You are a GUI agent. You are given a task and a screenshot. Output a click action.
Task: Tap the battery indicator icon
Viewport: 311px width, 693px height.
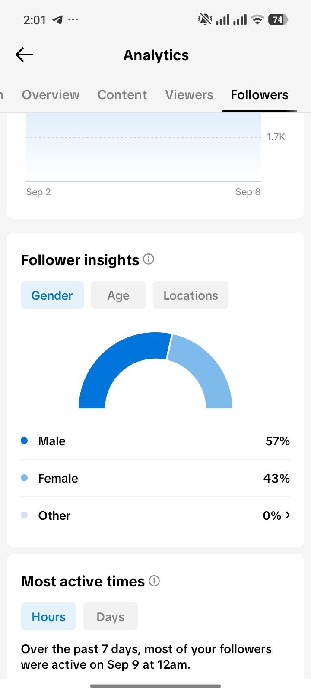278,19
